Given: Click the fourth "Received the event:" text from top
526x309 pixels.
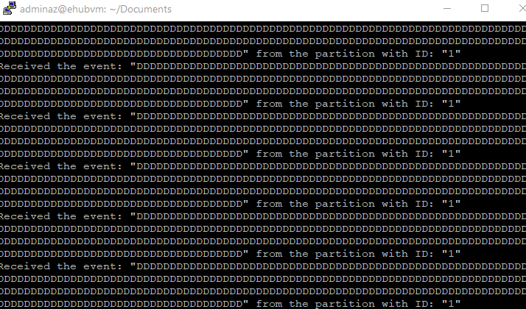Looking at the screenshot, I should point(60,216).
